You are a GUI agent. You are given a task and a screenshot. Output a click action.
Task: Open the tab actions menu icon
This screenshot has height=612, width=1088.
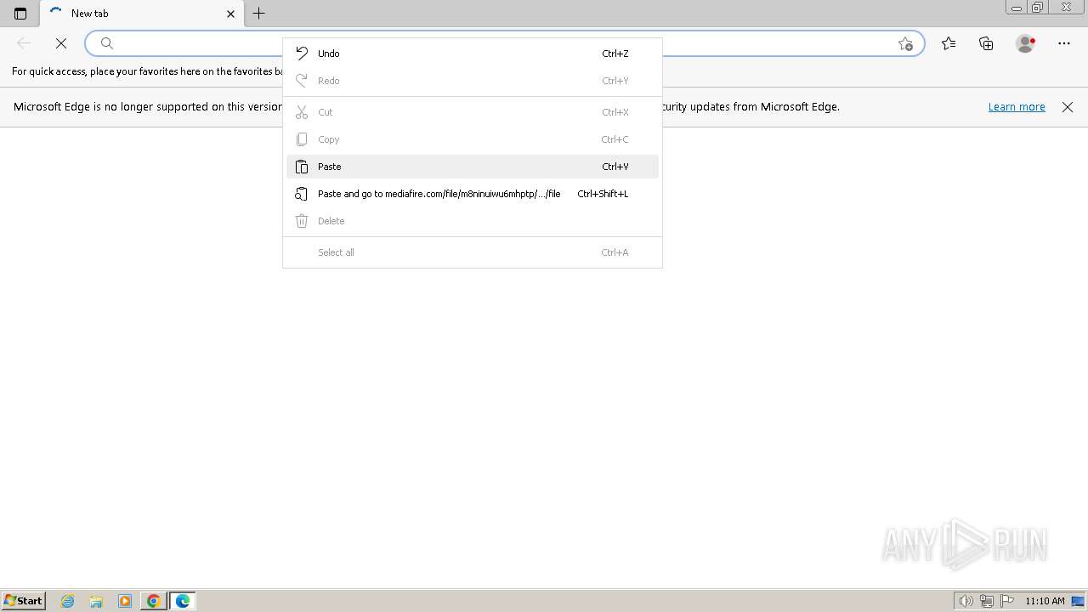[20, 14]
